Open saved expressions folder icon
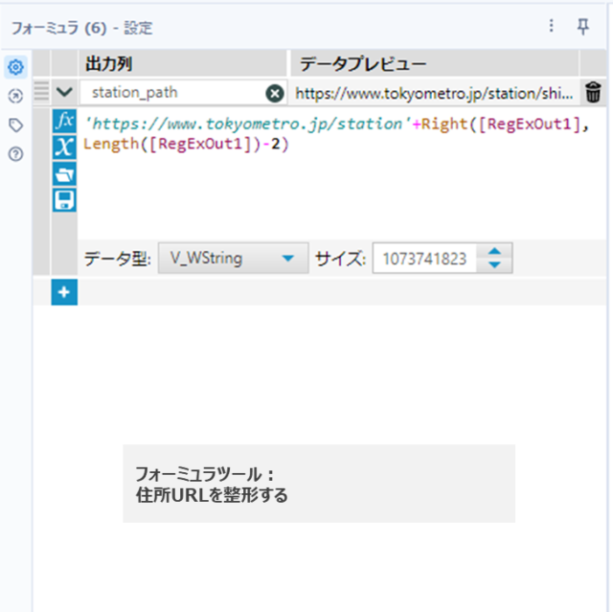The width and height of the screenshot is (613, 612). 64,173
